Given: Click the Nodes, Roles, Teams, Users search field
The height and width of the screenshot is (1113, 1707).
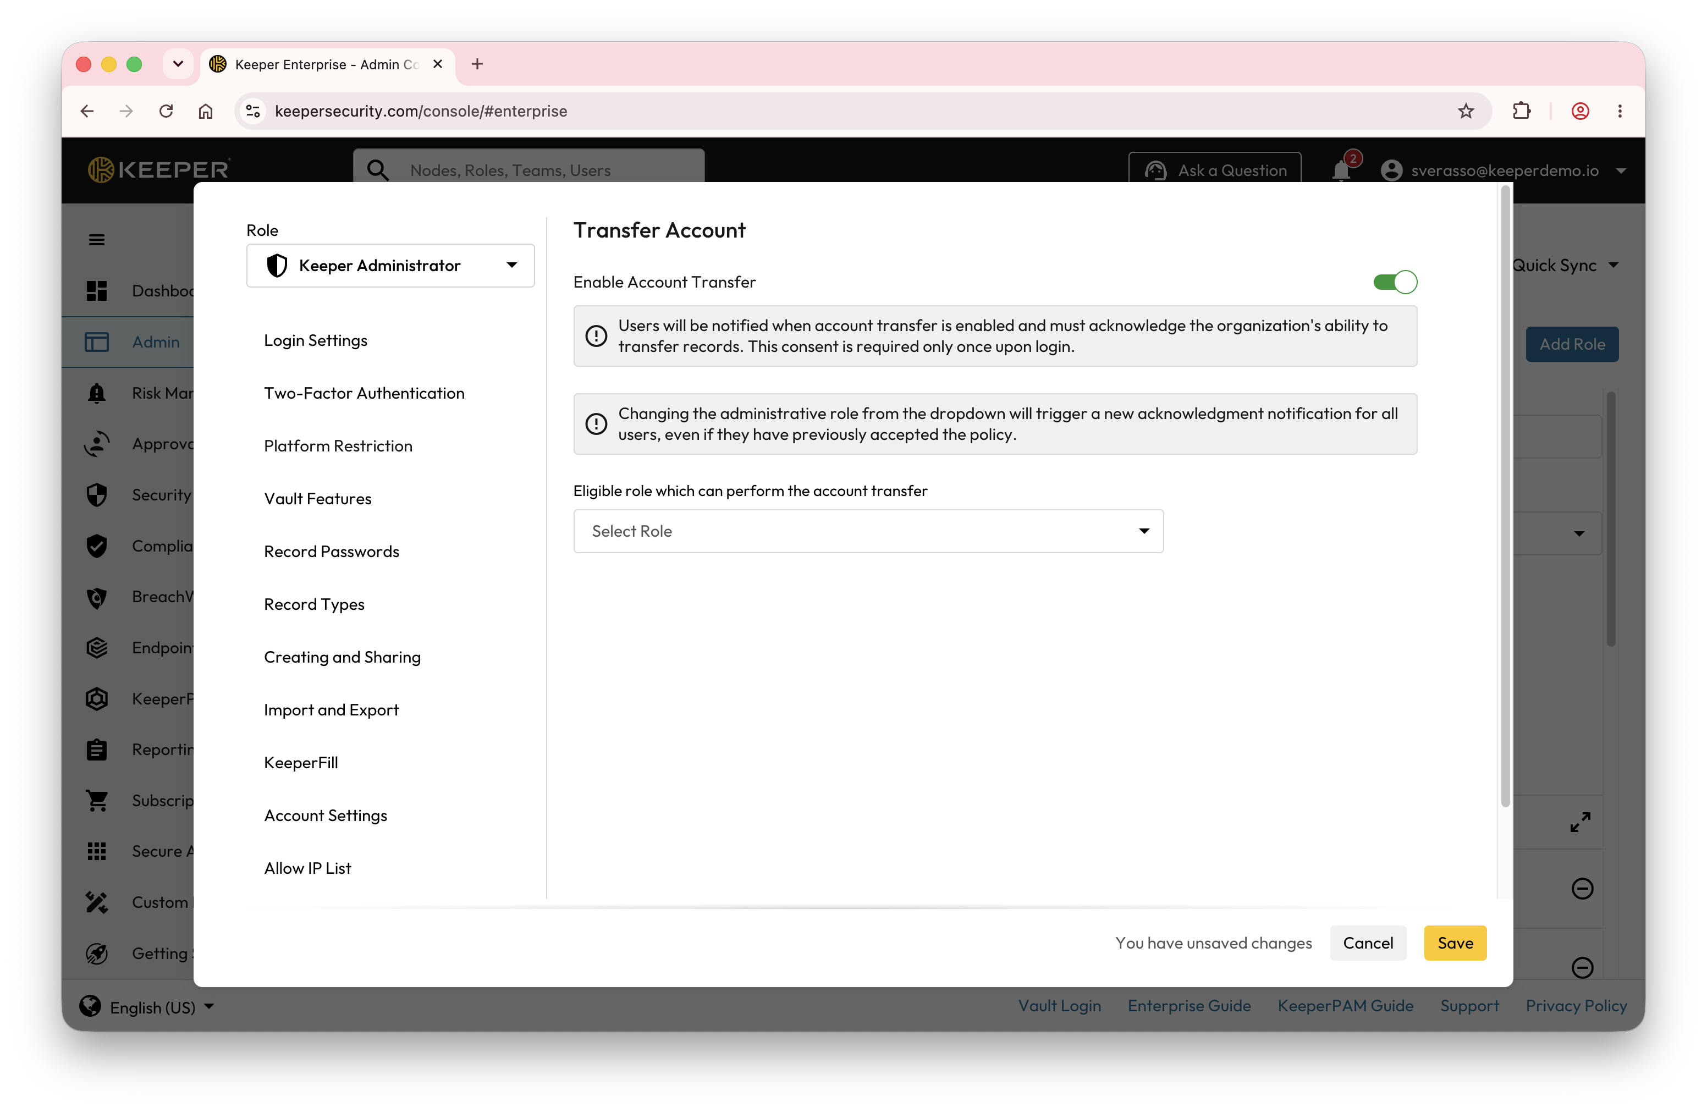Looking at the screenshot, I should [x=528, y=170].
